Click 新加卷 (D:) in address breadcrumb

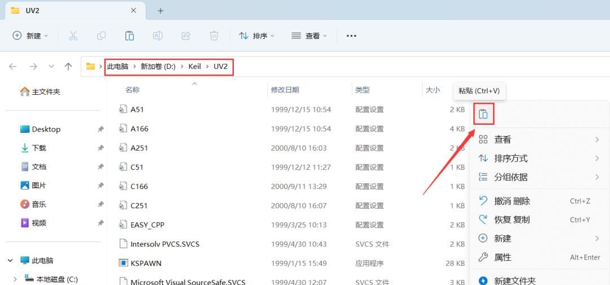[158, 67]
